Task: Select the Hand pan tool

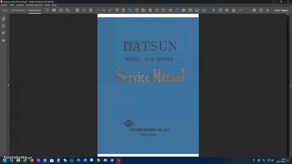Action: (220, 10)
